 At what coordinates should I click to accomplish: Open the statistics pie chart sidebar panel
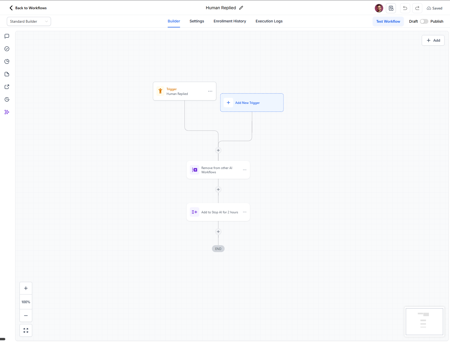point(7,61)
